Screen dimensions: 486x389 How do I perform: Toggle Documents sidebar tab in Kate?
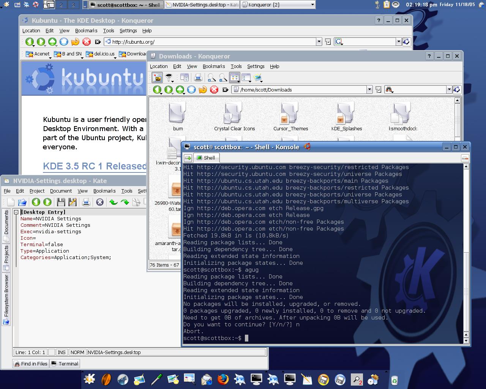[x=6, y=226]
